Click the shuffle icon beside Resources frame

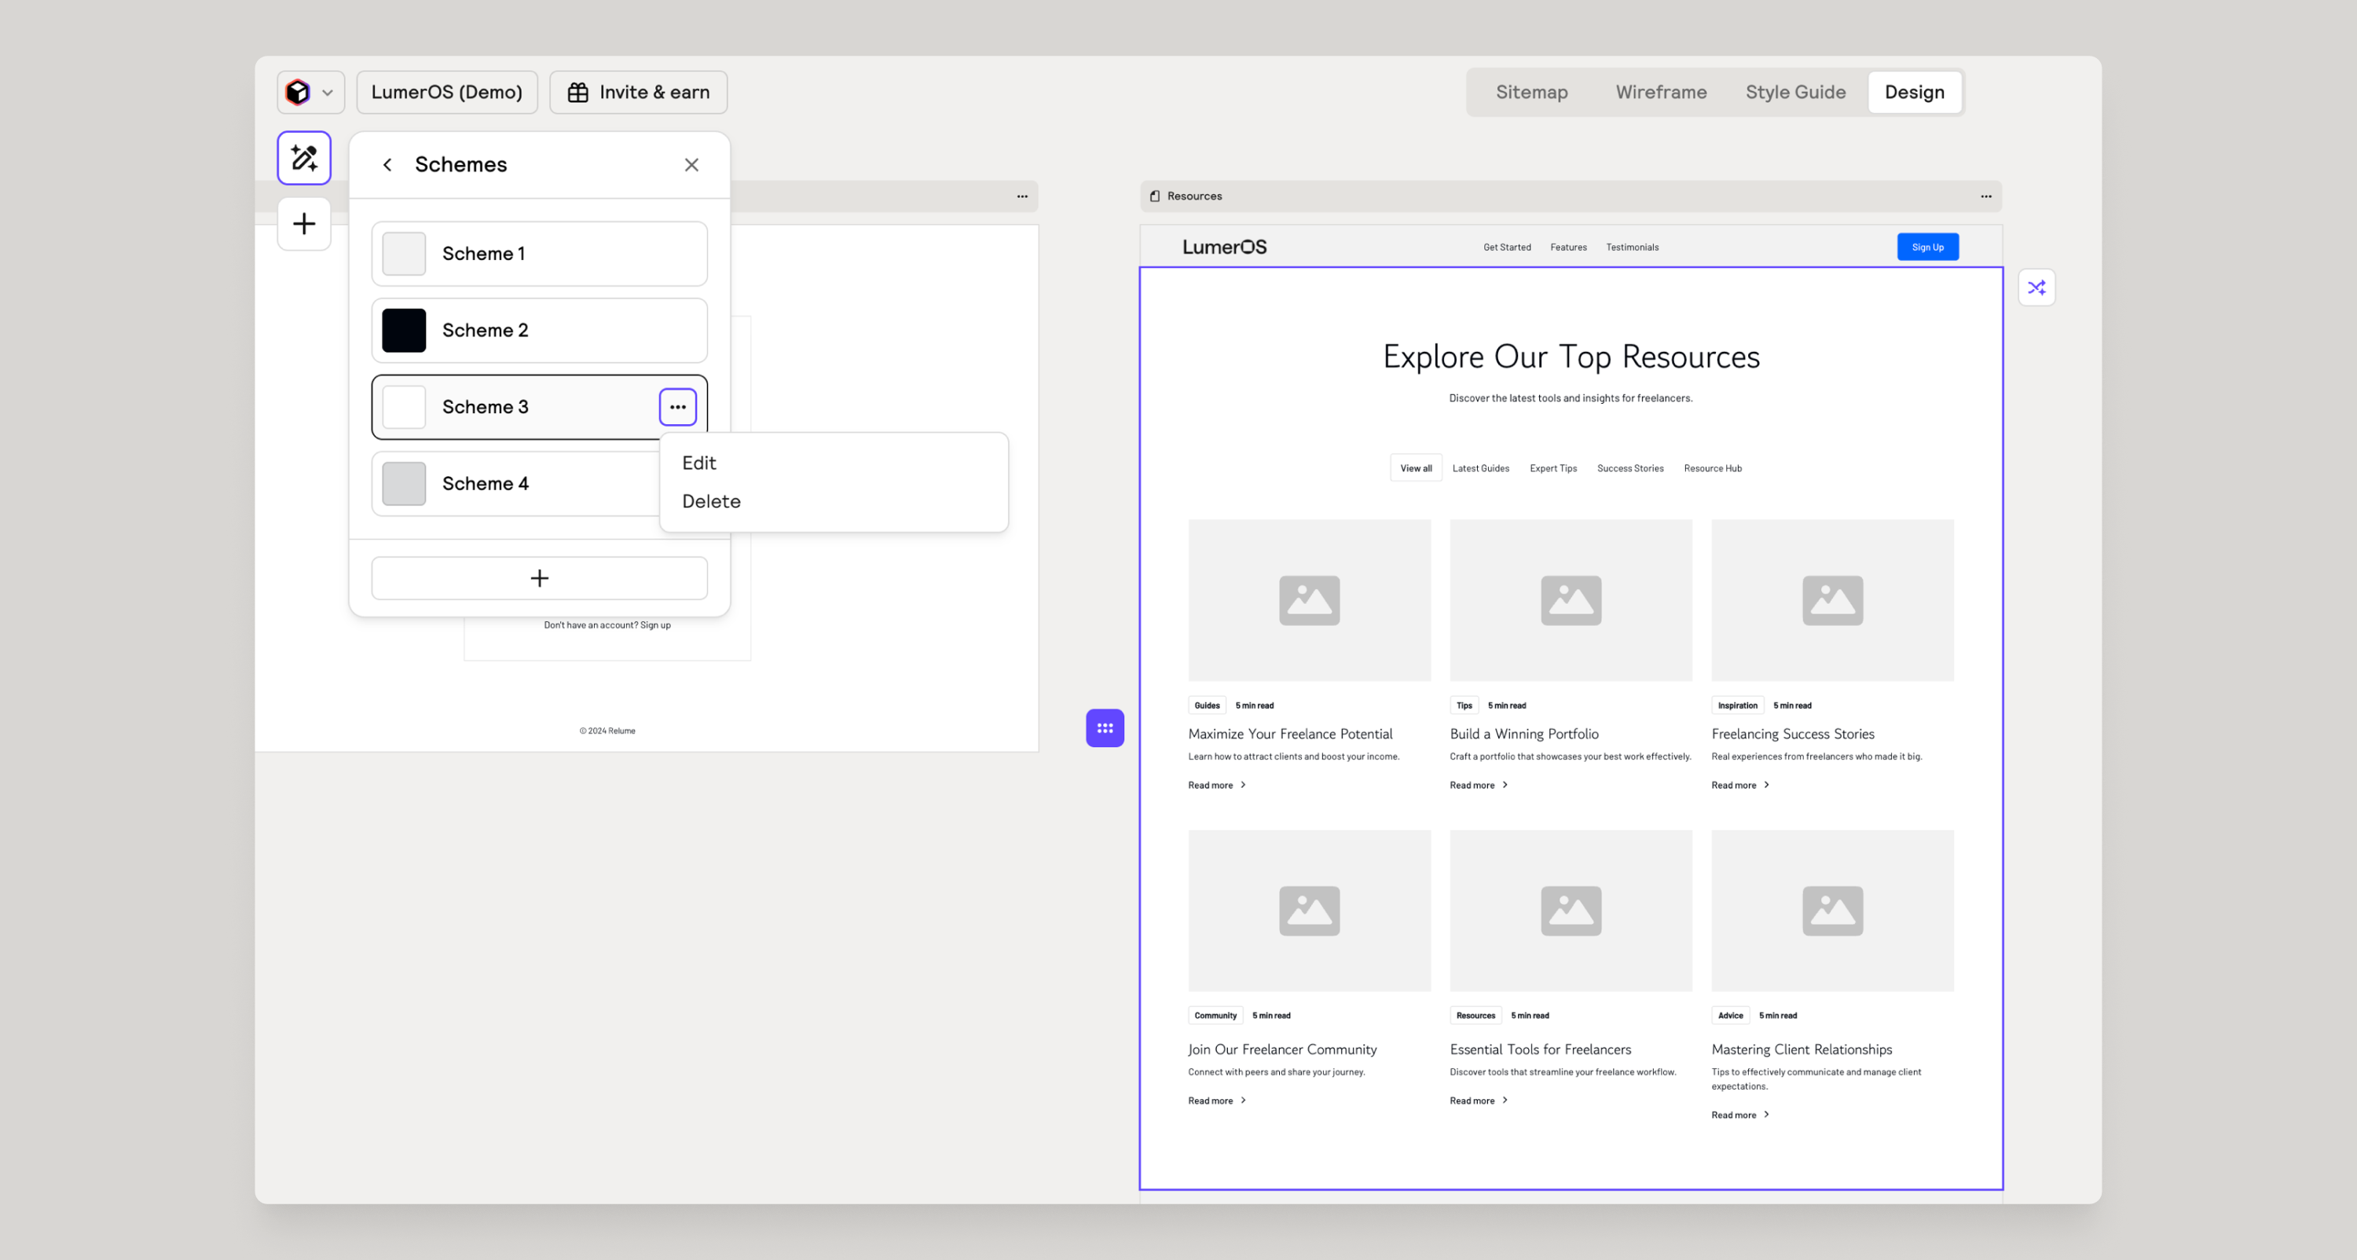pos(2036,288)
